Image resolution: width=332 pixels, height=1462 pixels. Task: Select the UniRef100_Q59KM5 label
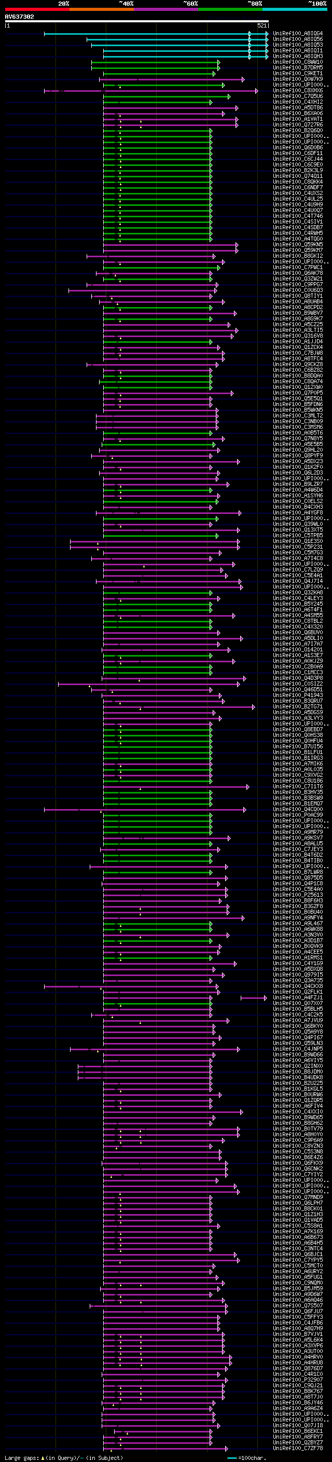click(x=298, y=245)
